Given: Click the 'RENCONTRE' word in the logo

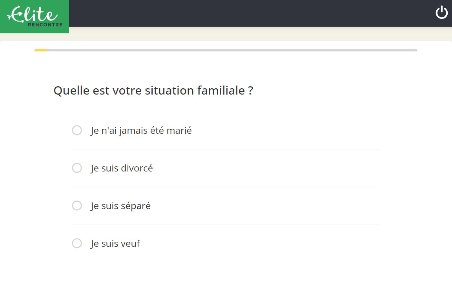Looking at the screenshot, I should pos(45,25).
